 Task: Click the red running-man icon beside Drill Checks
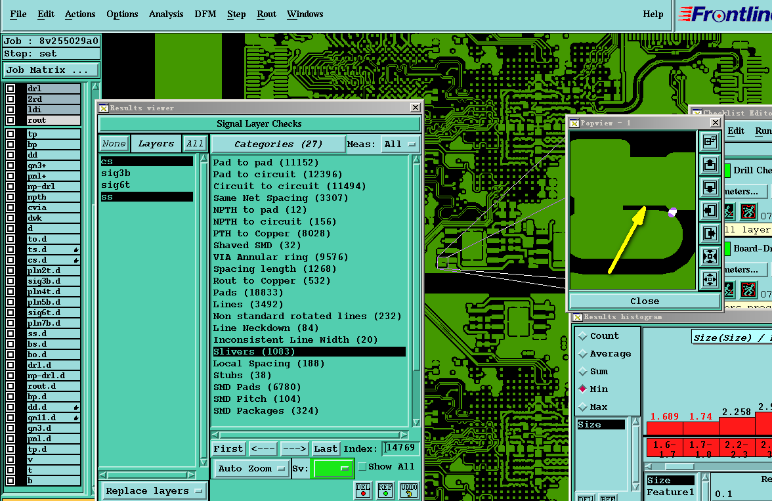point(748,212)
